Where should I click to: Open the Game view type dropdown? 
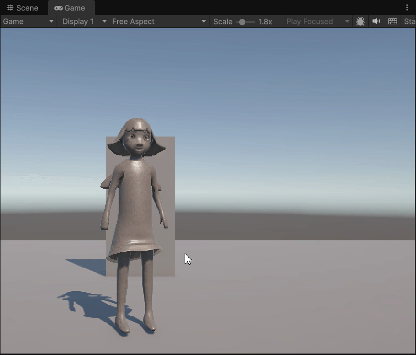[28, 21]
